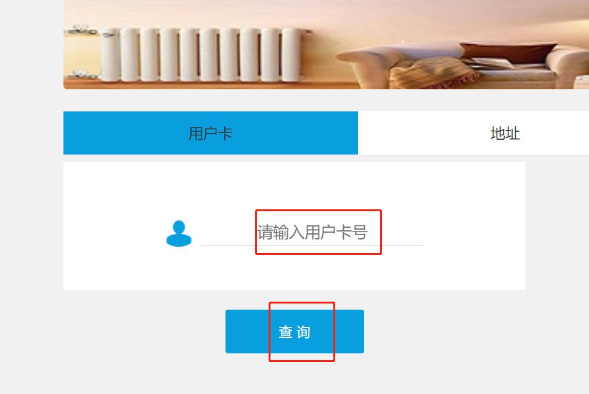The image size is (589, 394).
Task: Click the radiator's lower wall bracket
Action: coord(80,74)
